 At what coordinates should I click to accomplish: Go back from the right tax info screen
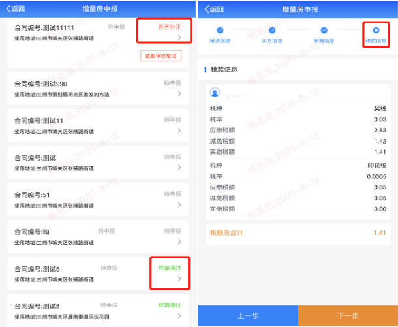tap(214, 9)
